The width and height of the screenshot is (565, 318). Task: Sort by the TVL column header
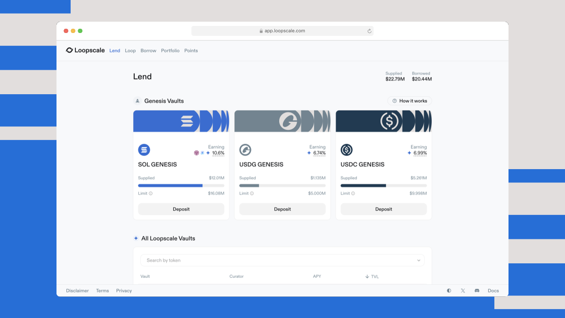pos(372,277)
